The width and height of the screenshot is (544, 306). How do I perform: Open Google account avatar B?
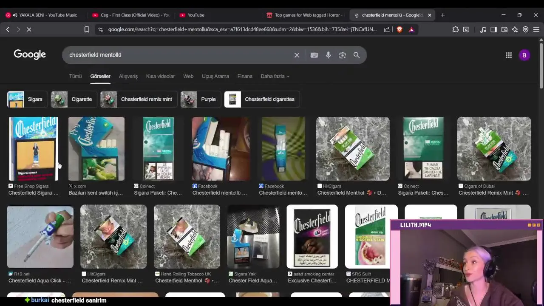coord(524,55)
